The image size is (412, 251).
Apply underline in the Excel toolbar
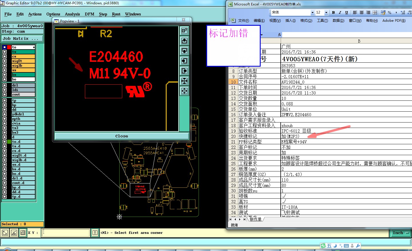pyautogui.click(x=346, y=13)
